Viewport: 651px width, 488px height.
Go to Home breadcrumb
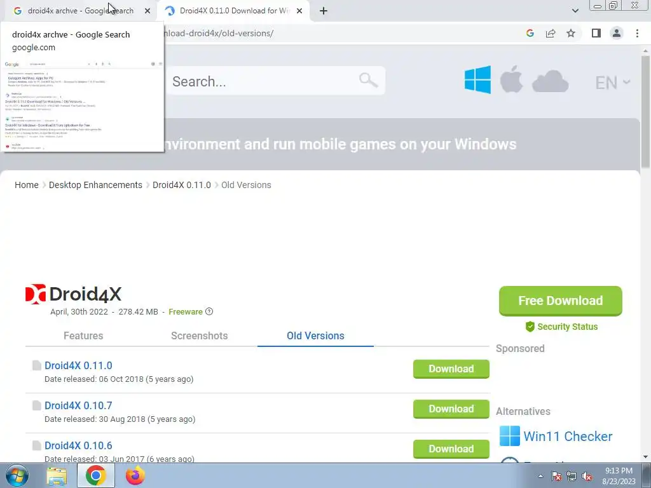coord(27,185)
